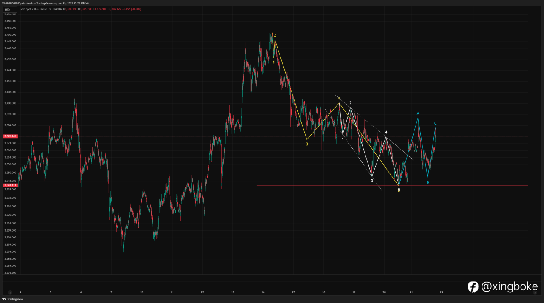Image resolution: width=544 pixels, height=303 pixels.
Task: Click date 17 on the time axis
Action: [293, 292]
